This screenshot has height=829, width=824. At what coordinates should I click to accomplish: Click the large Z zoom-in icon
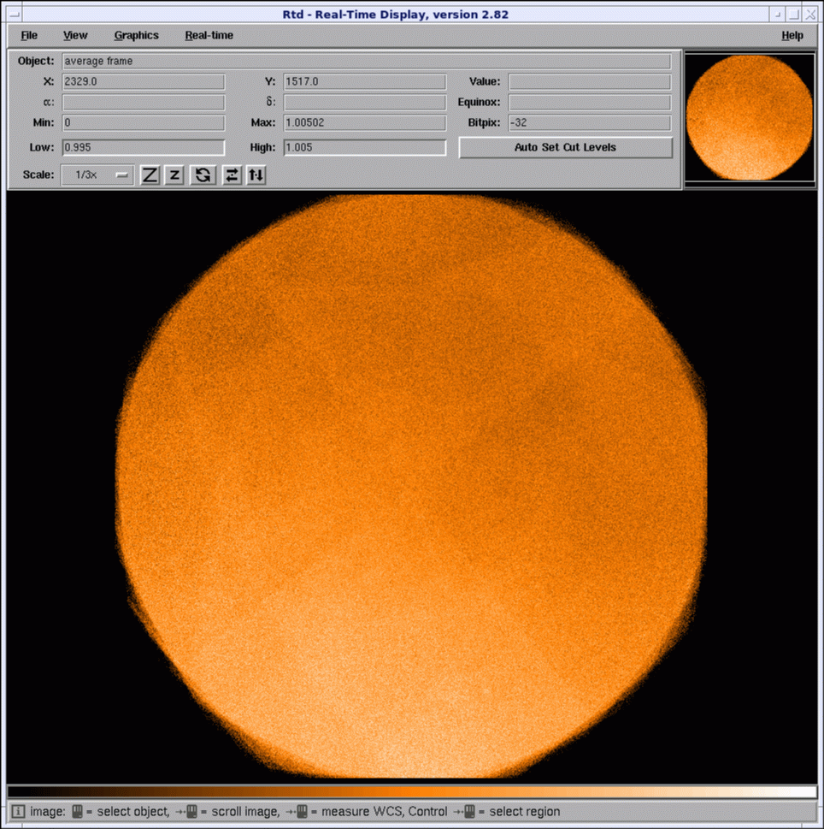[150, 175]
